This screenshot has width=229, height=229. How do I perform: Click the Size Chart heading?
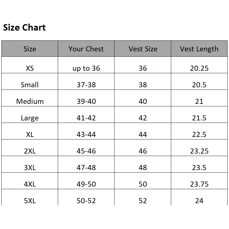coord(24,28)
